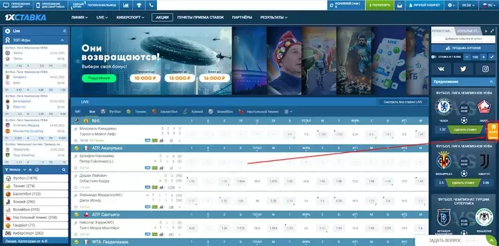This screenshot has width=499, height=246.
Task: Expand the bet coupon fullscreen icon
Action: pyautogui.click(x=492, y=31)
